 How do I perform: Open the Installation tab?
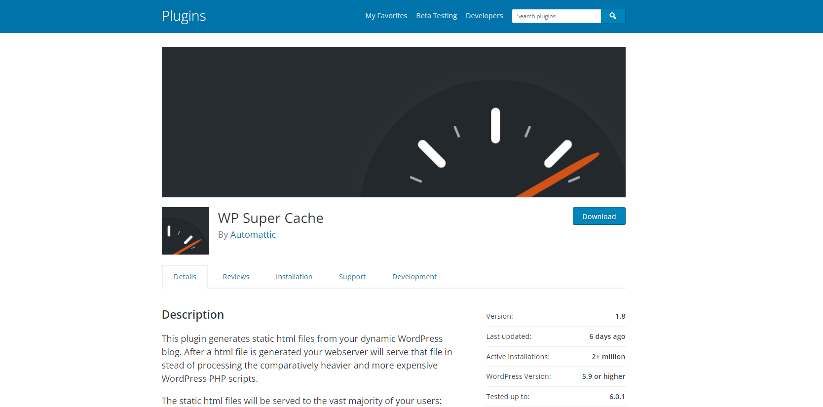tap(294, 277)
